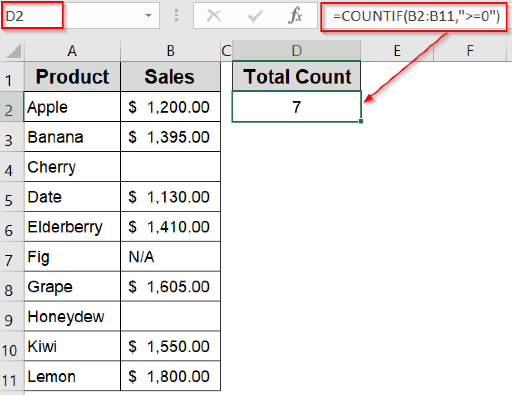Select the Apple product cell
The image size is (512, 395).
click(x=72, y=107)
